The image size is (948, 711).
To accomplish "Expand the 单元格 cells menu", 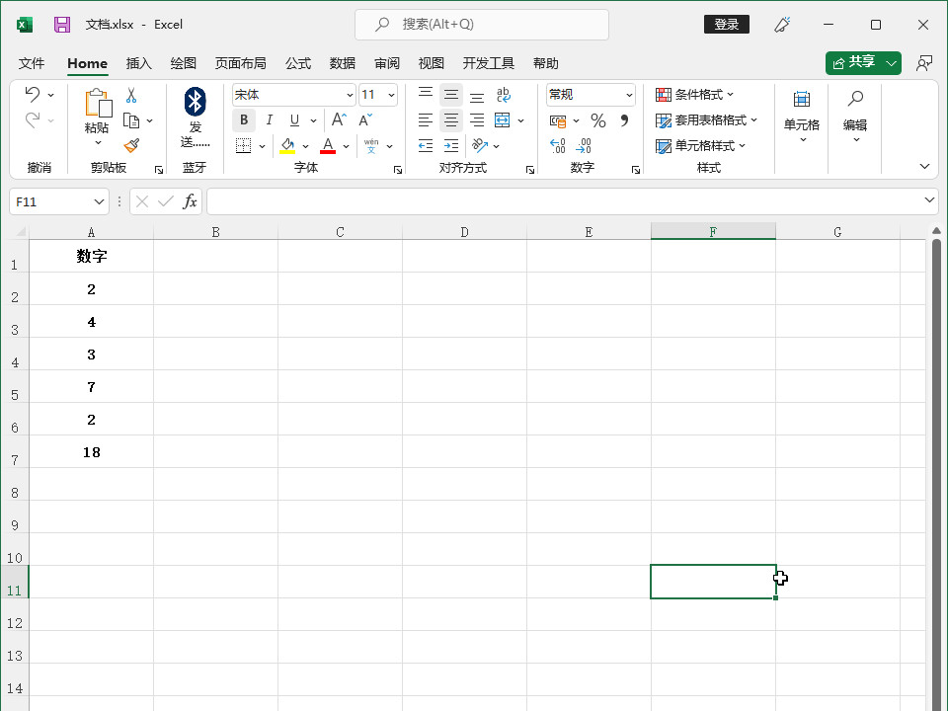I will [x=802, y=117].
